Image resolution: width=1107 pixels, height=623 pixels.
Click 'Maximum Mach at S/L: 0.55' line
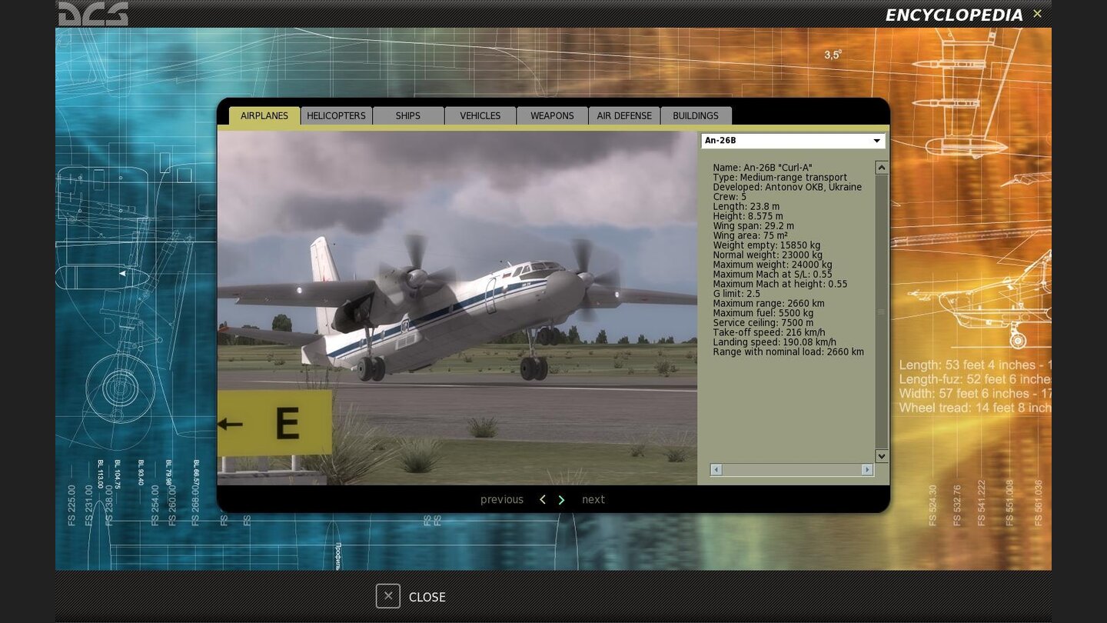pyautogui.click(x=773, y=275)
